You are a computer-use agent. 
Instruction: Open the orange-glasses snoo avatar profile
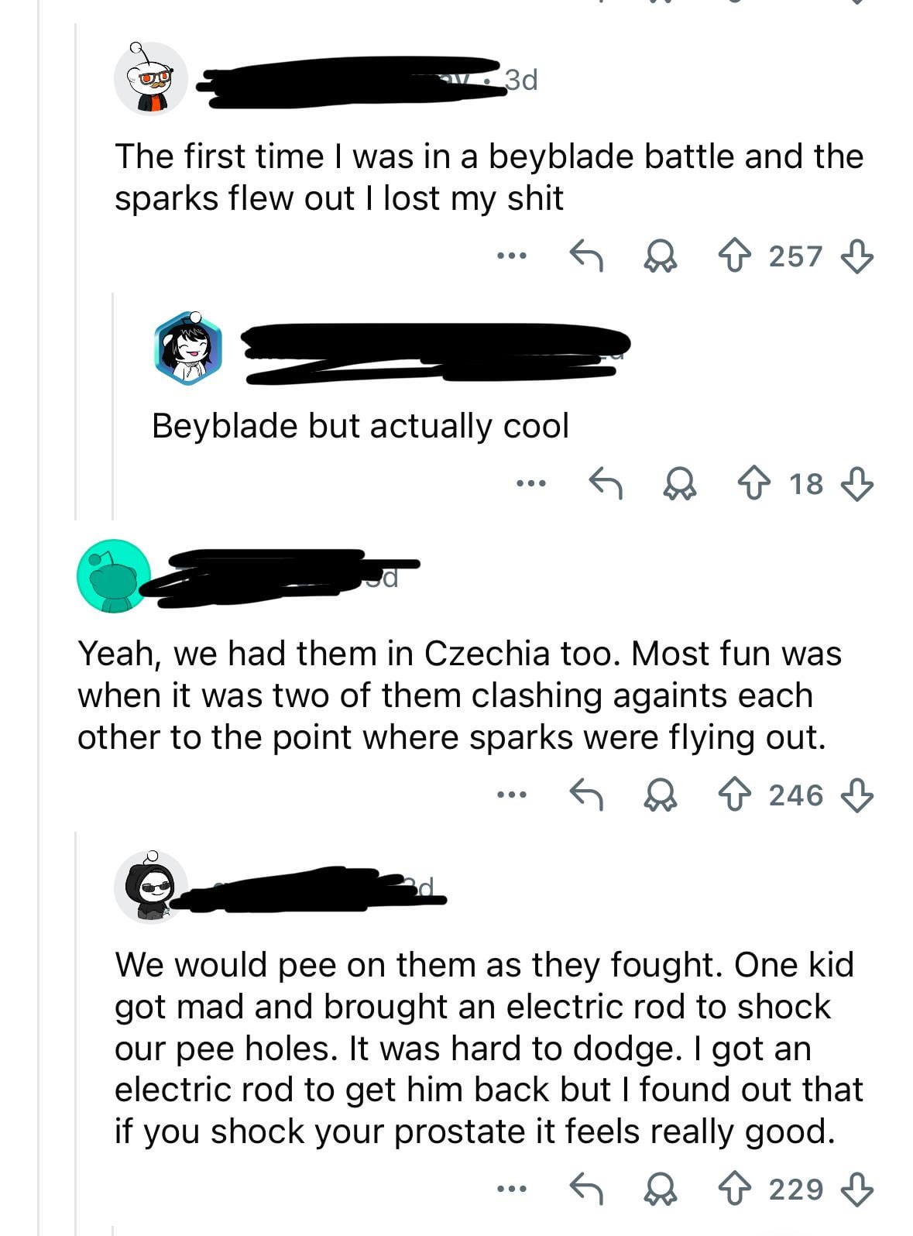click(x=151, y=79)
